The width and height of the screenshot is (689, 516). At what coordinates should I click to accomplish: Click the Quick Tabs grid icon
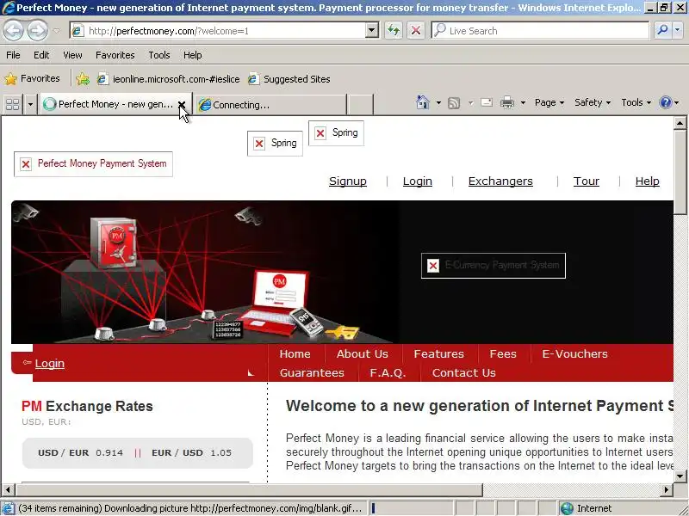point(12,104)
